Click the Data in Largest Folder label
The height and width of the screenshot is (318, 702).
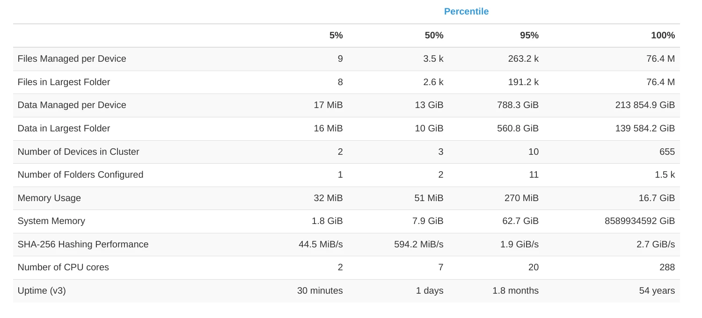click(x=64, y=129)
